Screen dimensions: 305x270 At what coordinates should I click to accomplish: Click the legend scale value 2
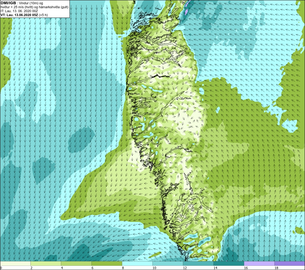pyautogui.click(x=31, y=268)
